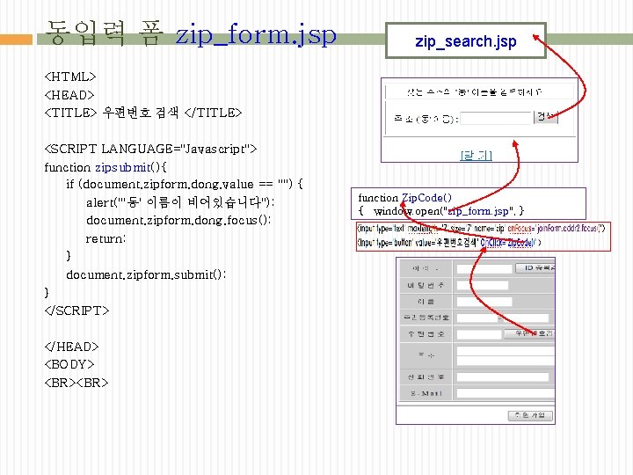Screen dimensions: 633x475
Task: Click the '<HTML>' code line
Action: point(70,77)
